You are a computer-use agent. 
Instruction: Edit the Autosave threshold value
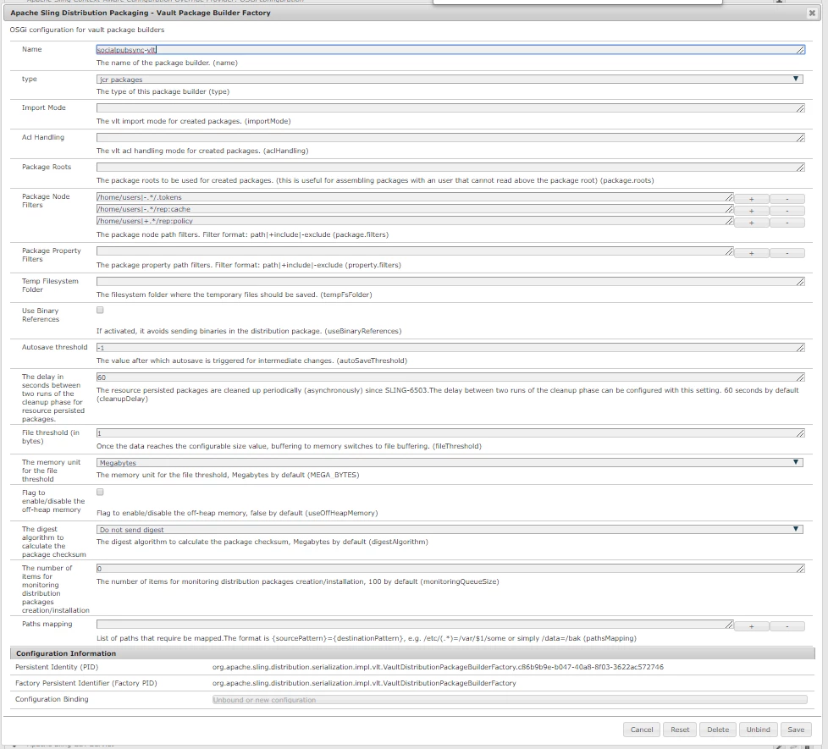click(x=450, y=347)
